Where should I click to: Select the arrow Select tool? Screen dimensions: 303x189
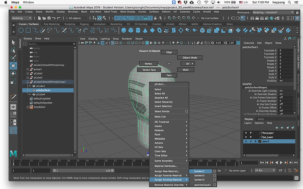point(13,43)
